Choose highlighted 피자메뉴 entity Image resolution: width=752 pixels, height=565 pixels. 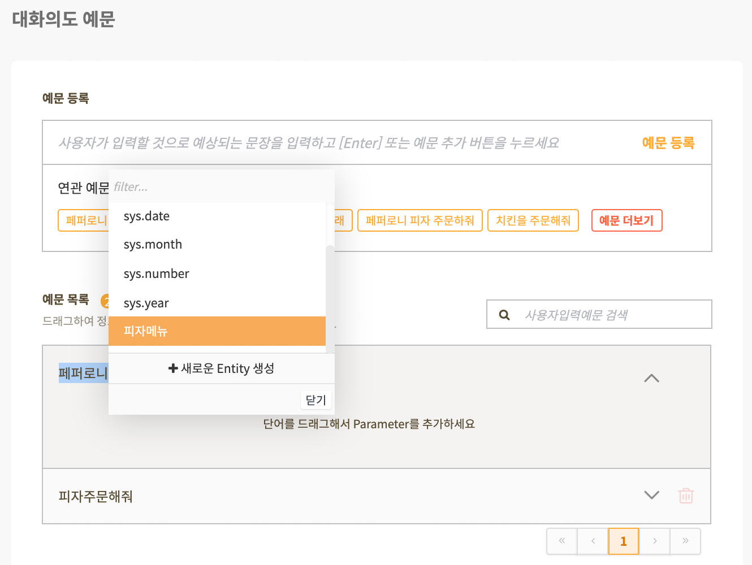(217, 331)
